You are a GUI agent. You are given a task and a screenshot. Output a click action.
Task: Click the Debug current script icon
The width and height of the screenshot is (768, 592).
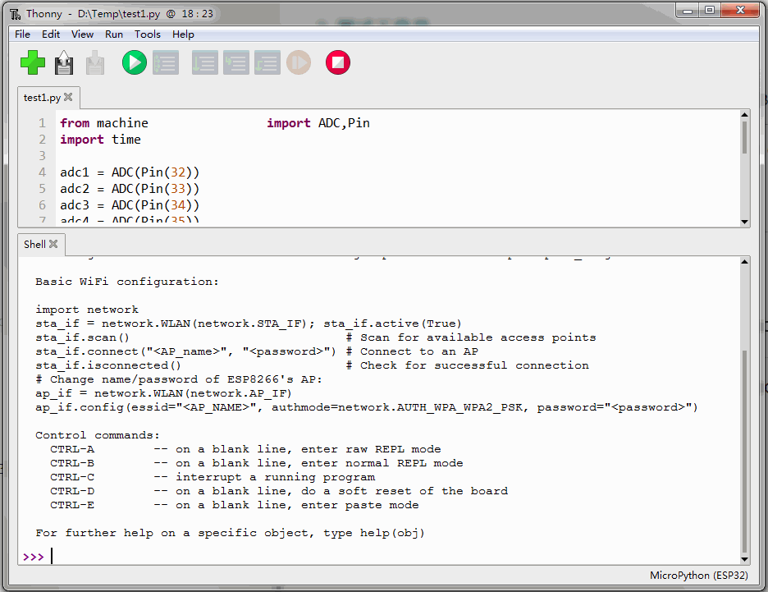(166, 62)
